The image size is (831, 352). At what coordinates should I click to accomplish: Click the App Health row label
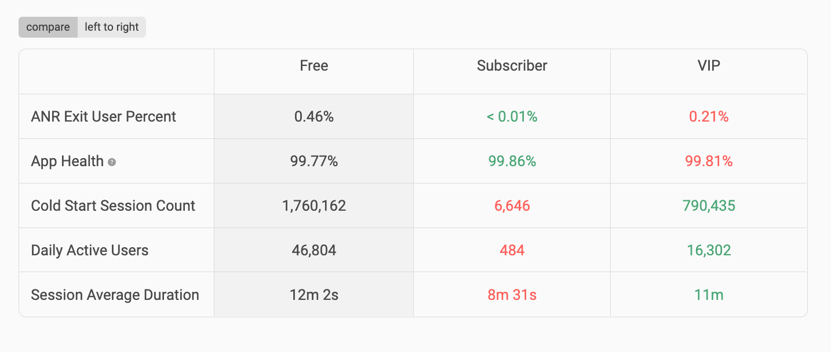coord(67,161)
